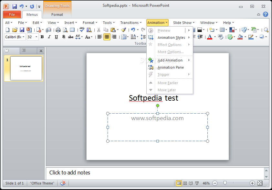Fit slide to current window icon

click(x=260, y=183)
